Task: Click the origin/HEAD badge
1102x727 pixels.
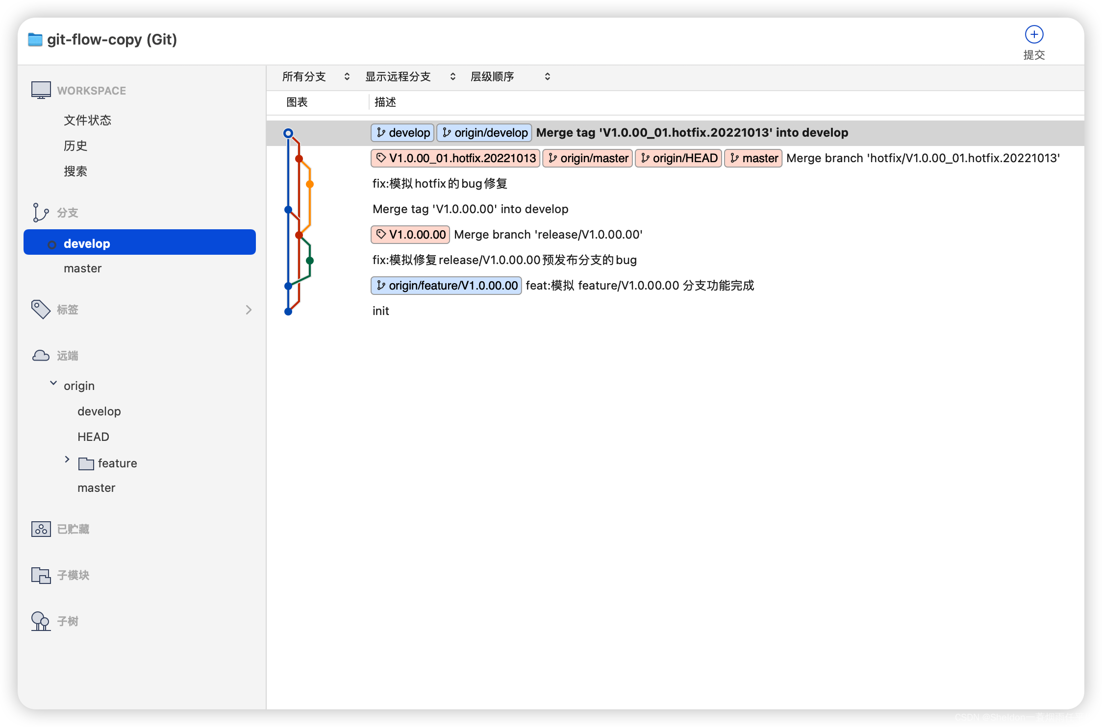Action: click(x=678, y=158)
